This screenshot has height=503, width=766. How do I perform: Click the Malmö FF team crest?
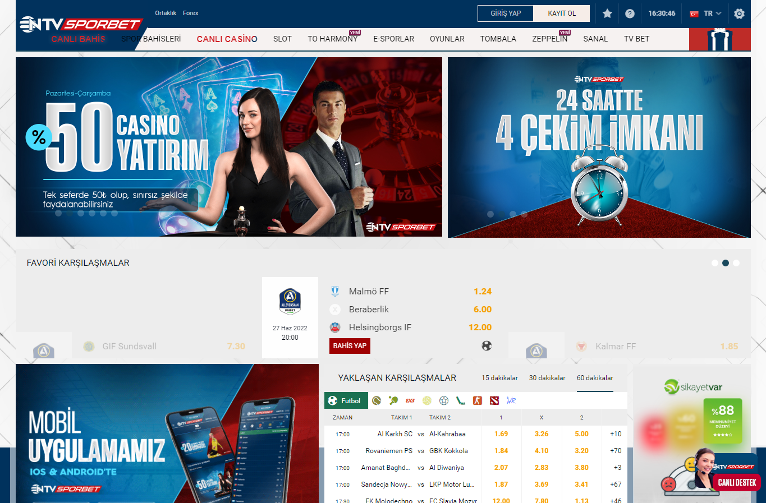tap(335, 292)
